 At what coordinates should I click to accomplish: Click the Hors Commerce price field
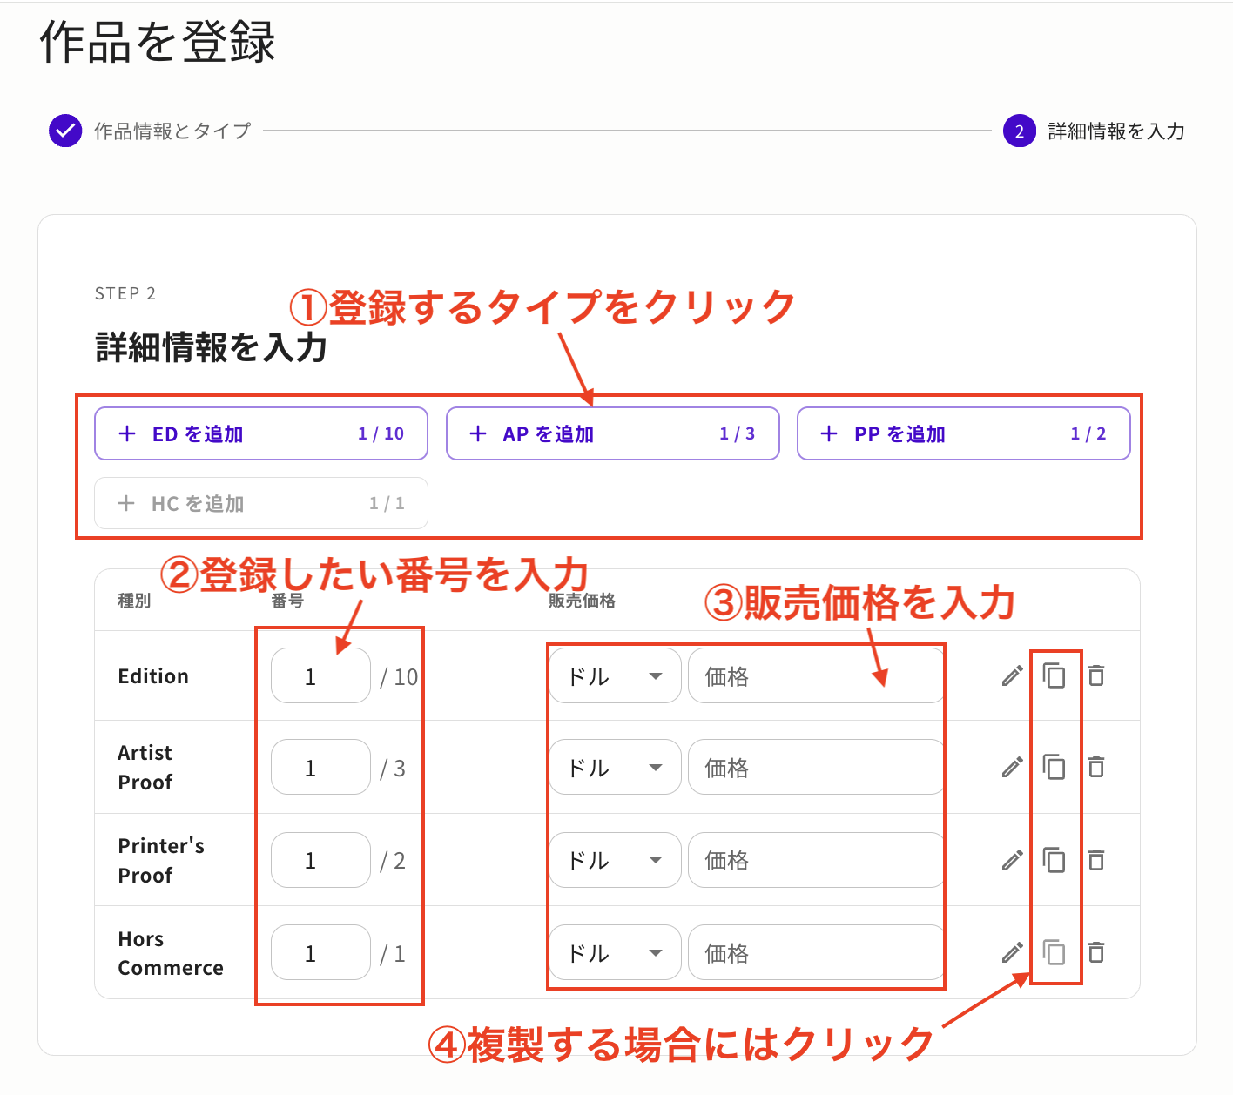pyautogui.click(x=817, y=952)
